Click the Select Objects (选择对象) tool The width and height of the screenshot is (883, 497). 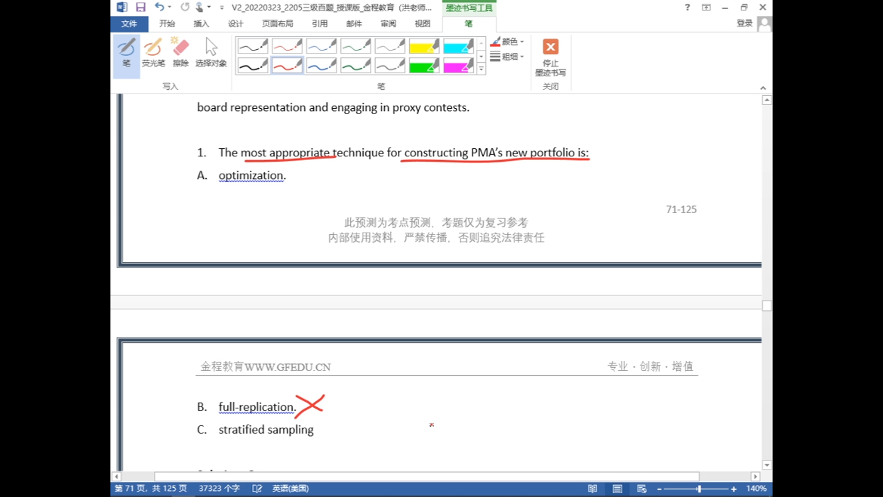pyautogui.click(x=211, y=53)
